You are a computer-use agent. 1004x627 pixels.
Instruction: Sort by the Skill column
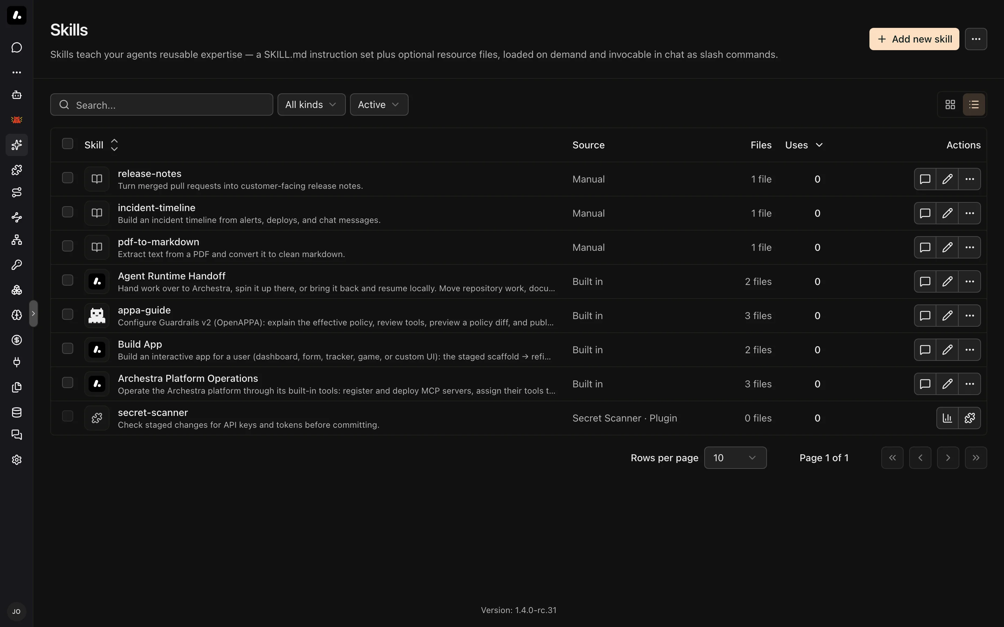102,145
